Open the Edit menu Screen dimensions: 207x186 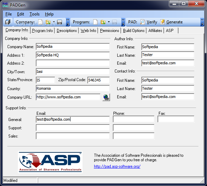tap(21, 14)
